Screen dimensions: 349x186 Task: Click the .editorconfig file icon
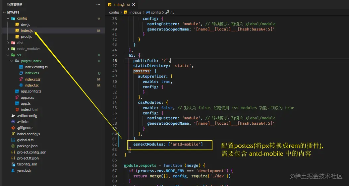click(13, 116)
